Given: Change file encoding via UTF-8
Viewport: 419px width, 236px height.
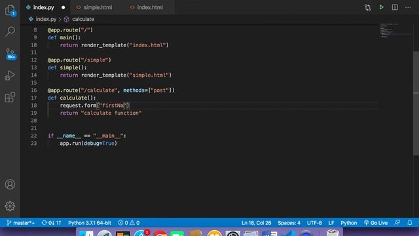Looking at the screenshot, I should 314,223.
